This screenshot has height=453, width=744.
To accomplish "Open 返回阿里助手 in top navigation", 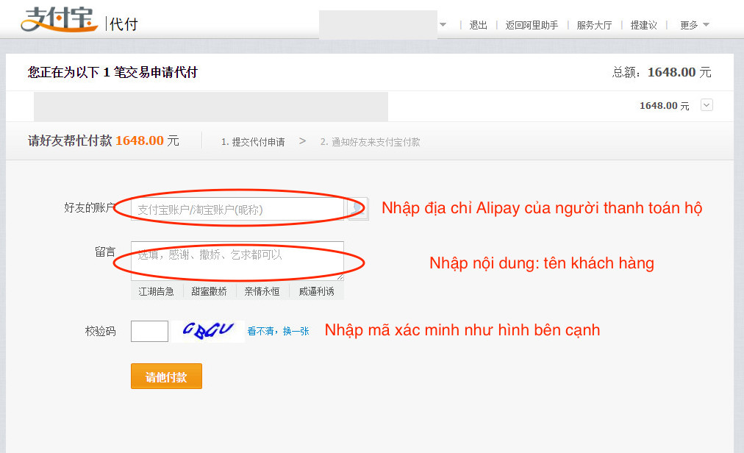I will 532,25.
